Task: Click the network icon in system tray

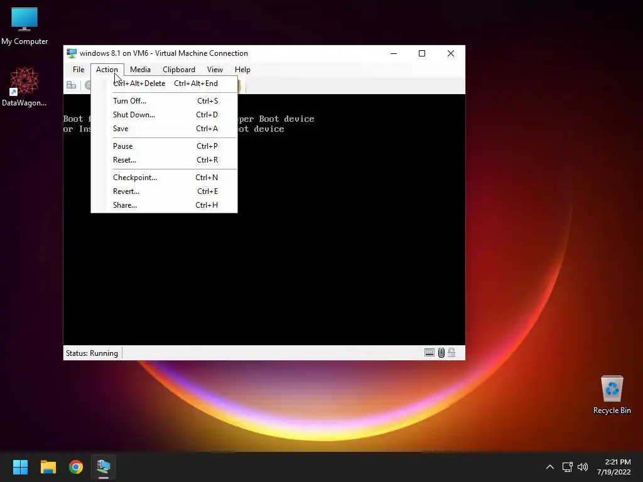Action: click(x=567, y=467)
